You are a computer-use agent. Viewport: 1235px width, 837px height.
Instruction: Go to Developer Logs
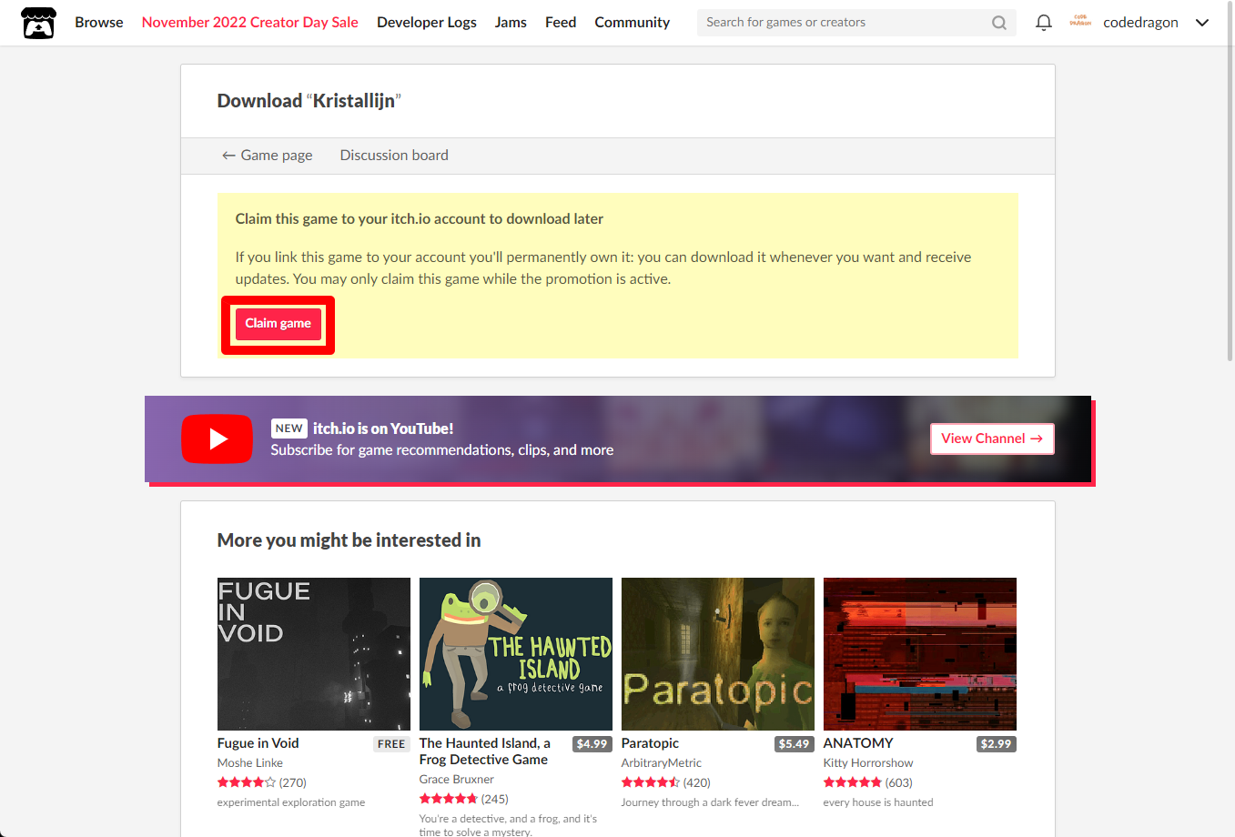click(x=427, y=22)
